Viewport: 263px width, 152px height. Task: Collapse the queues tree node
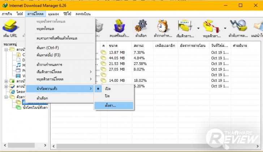6,97
